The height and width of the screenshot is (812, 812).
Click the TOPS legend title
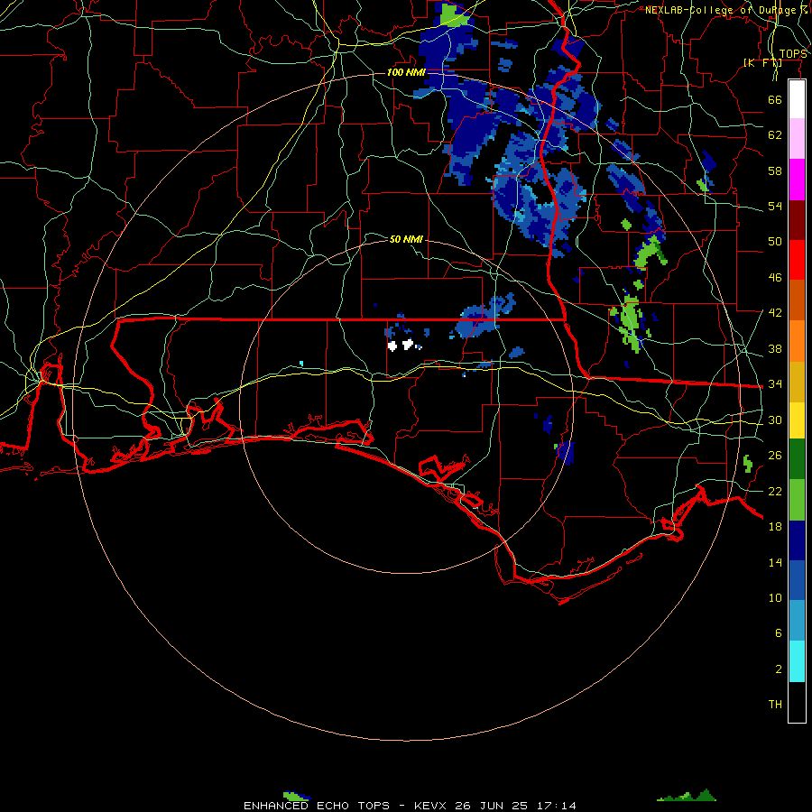pos(793,54)
